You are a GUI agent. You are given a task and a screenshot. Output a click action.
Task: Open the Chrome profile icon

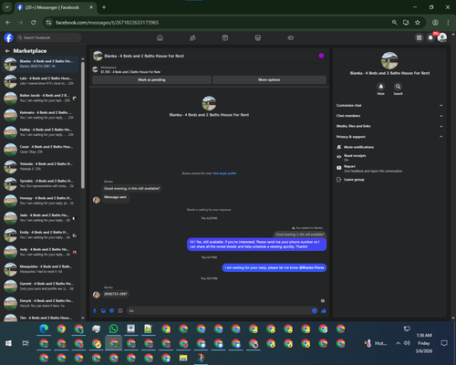point(435,23)
